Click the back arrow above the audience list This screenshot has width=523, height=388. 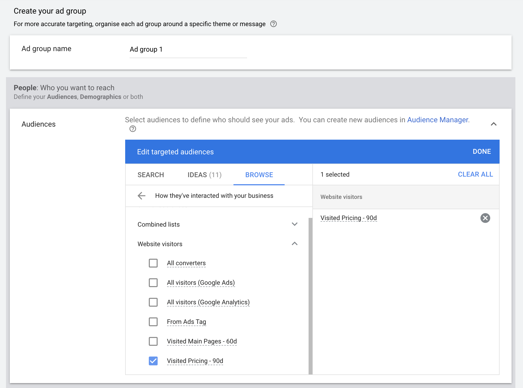pyautogui.click(x=141, y=196)
